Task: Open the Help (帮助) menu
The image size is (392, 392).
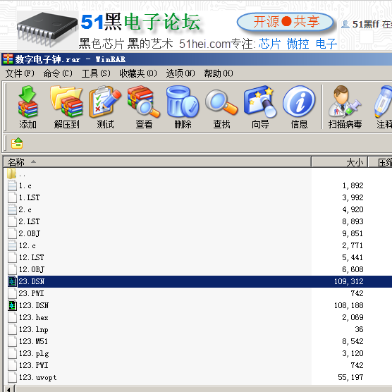Action: [x=219, y=73]
